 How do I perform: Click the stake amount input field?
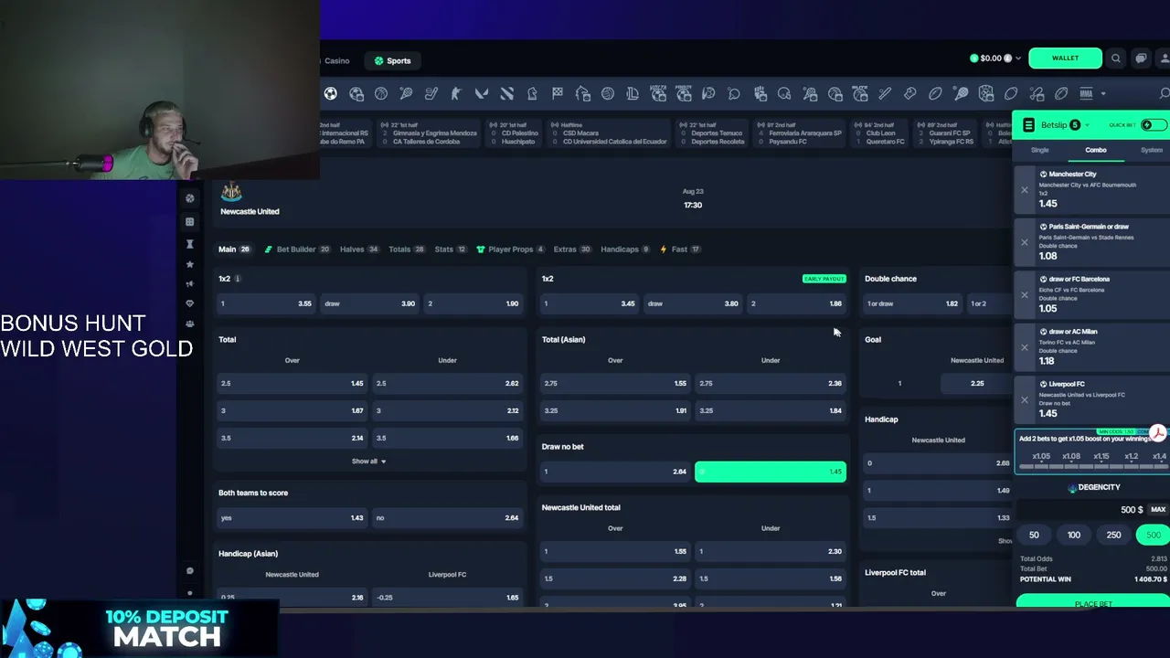click(x=1080, y=510)
